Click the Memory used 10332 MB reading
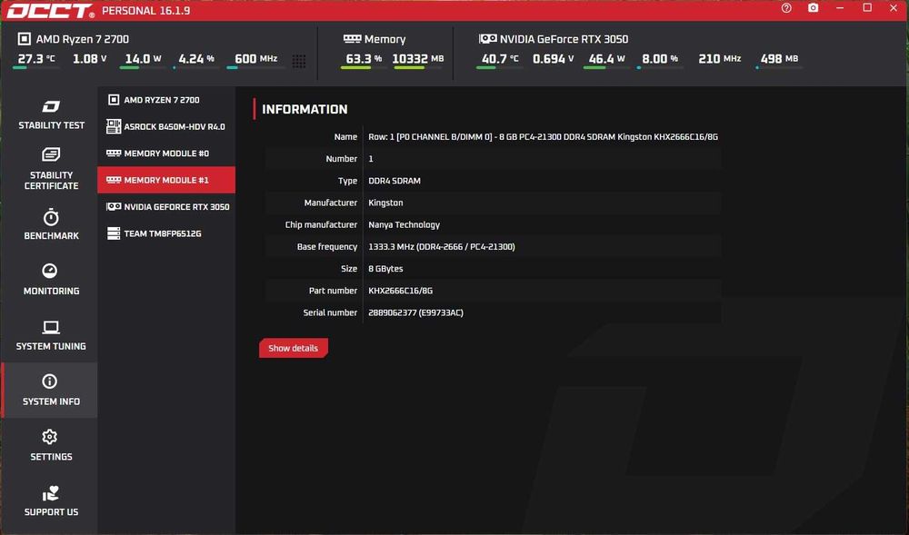 pos(417,58)
